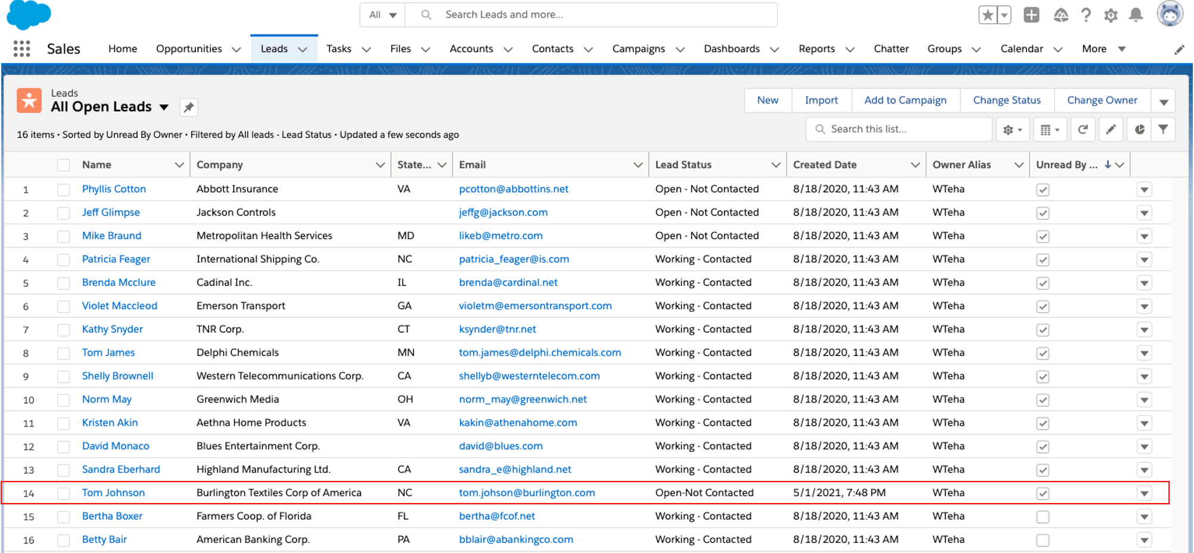
Task: Expand the Opportunities tab menu chevron
Action: tap(236, 49)
